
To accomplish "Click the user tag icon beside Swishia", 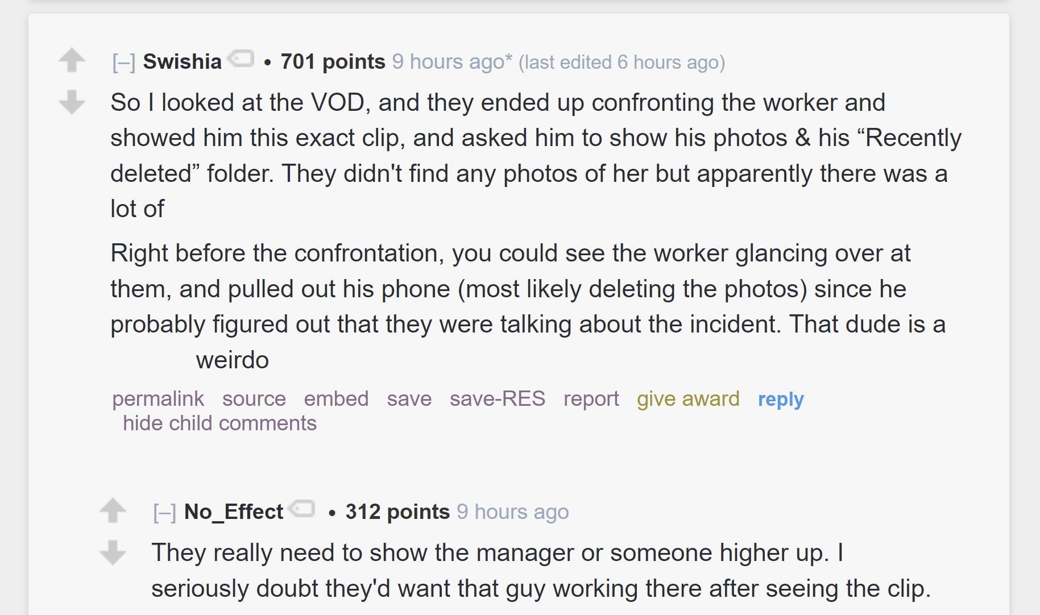I will (x=241, y=59).
